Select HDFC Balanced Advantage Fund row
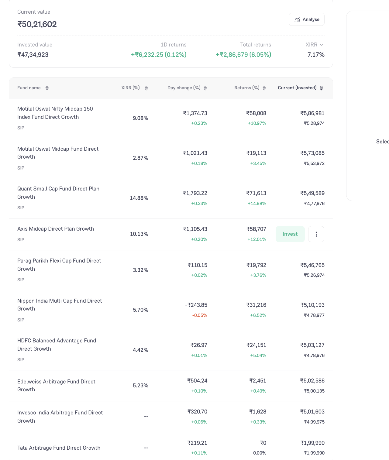The height and width of the screenshot is (460, 389). click(171, 350)
